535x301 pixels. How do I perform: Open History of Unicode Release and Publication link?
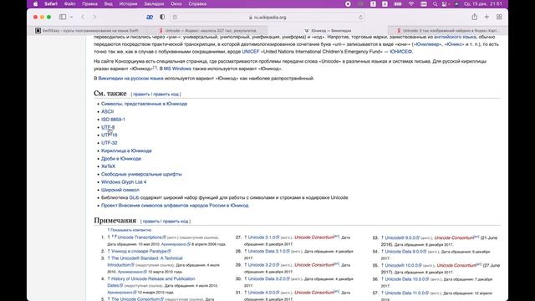153,278
